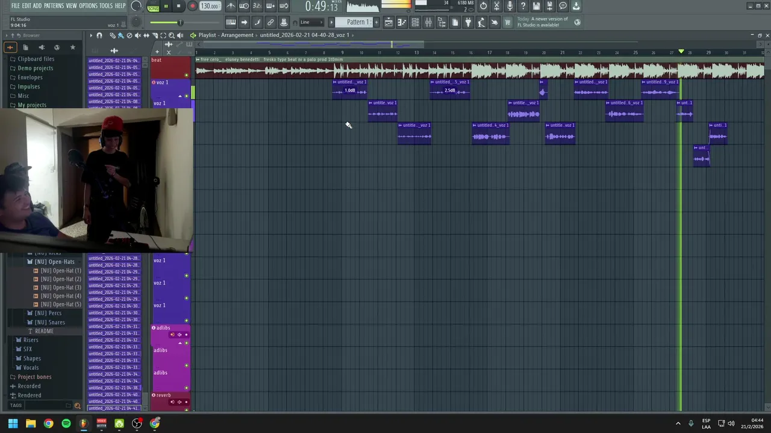771x433 pixels.
Task: Open the EDIT menu
Action: point(27,6)
